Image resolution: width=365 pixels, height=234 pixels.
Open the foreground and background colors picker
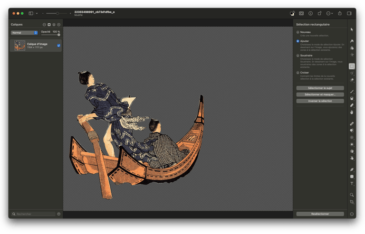coord(292,13)
